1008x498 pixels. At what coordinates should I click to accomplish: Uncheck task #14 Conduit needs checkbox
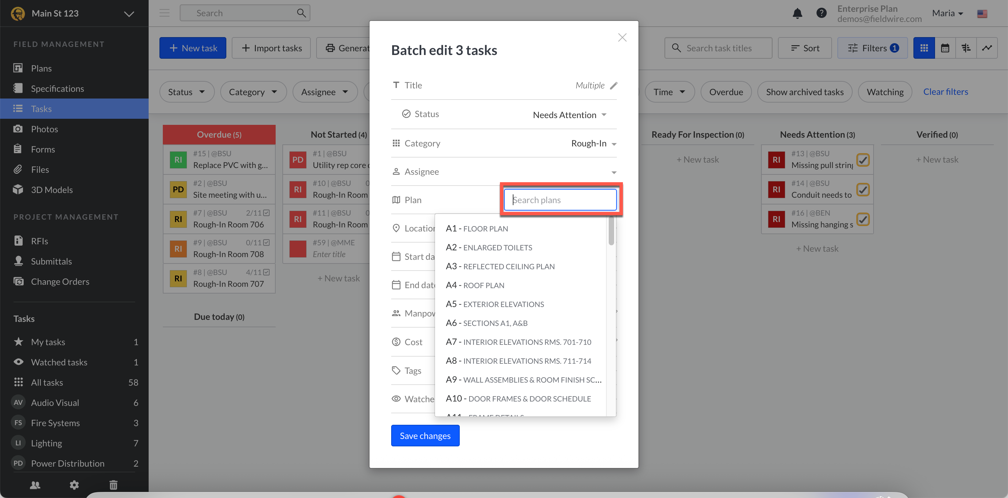pyautogui.click(x=863, y=190)
